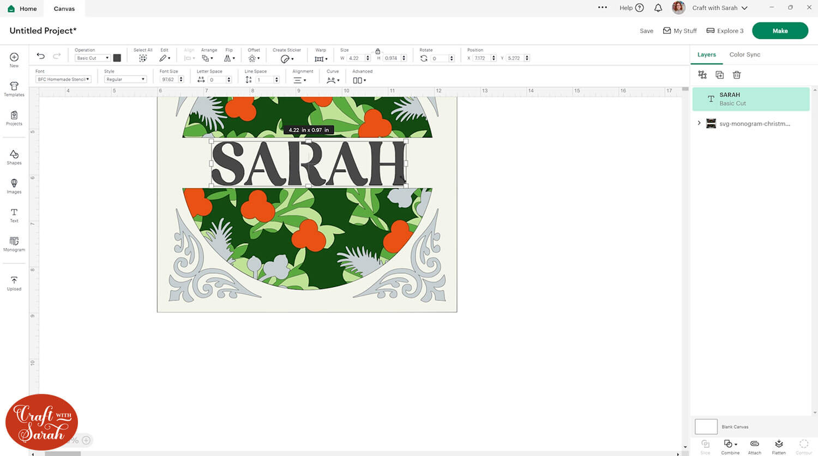The height and width of the screenshot is (456, 818).
Task: Open the Operation Basic Cut dropdown
Action: [92, 58]
